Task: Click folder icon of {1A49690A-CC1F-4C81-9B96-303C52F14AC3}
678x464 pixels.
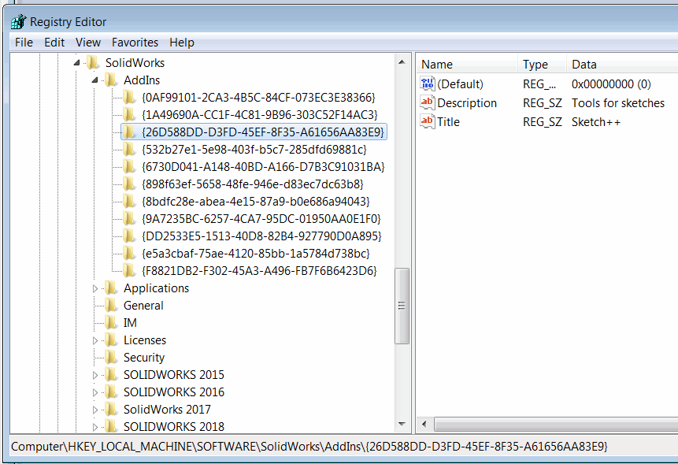Action: [129, 114]
